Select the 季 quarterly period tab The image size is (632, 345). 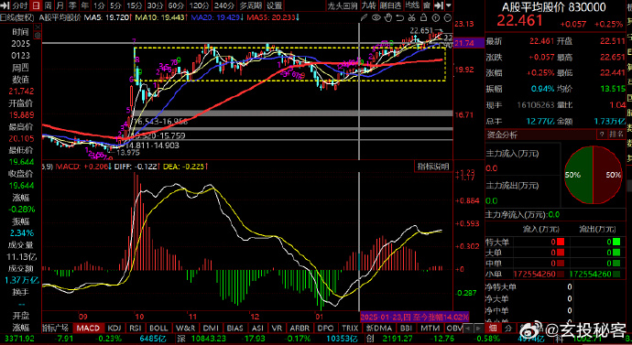point(72,5)
